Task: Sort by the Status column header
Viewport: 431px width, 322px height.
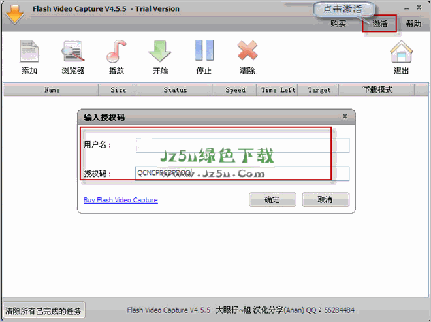Action: point(174,90)
